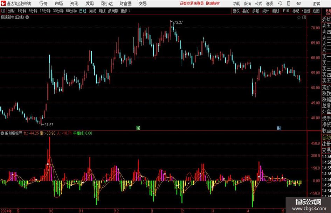Open the 行情 menu

43,3
